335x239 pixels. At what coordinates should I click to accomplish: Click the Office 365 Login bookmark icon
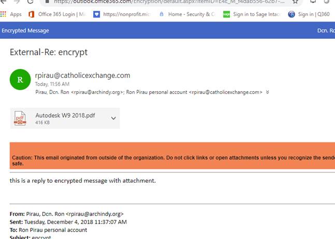(31, 14)
